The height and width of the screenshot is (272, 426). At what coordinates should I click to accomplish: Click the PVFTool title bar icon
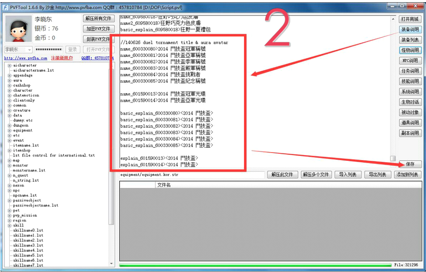click(x=6, y=7)
